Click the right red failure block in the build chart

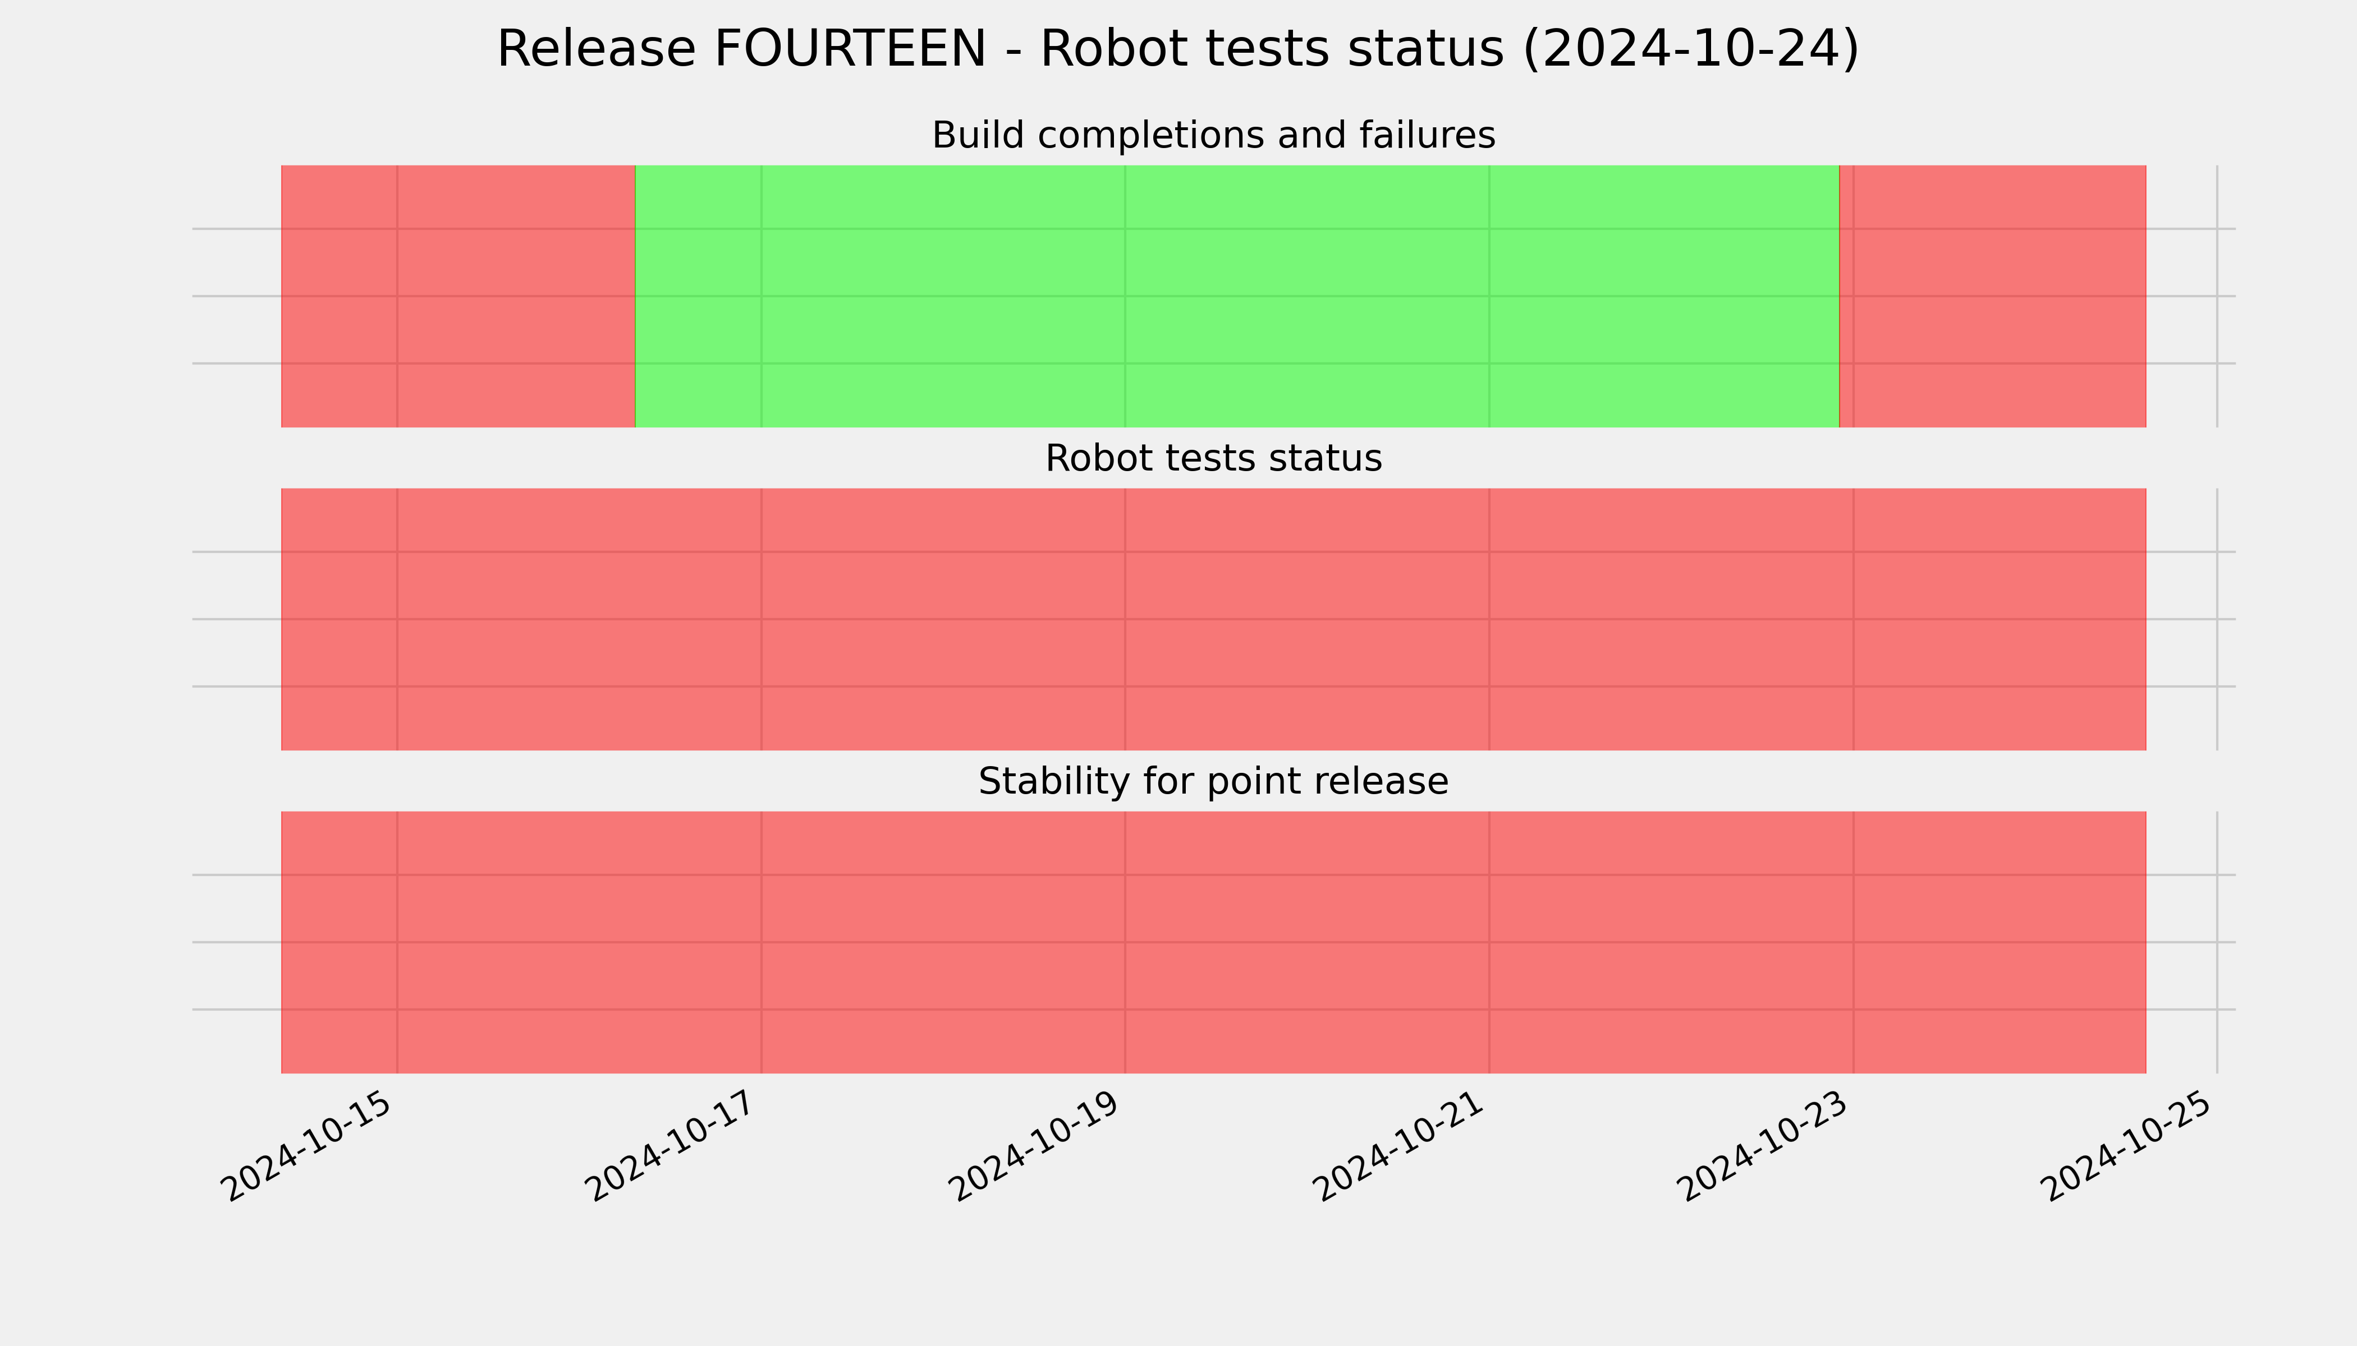(x=1993, y=297)
